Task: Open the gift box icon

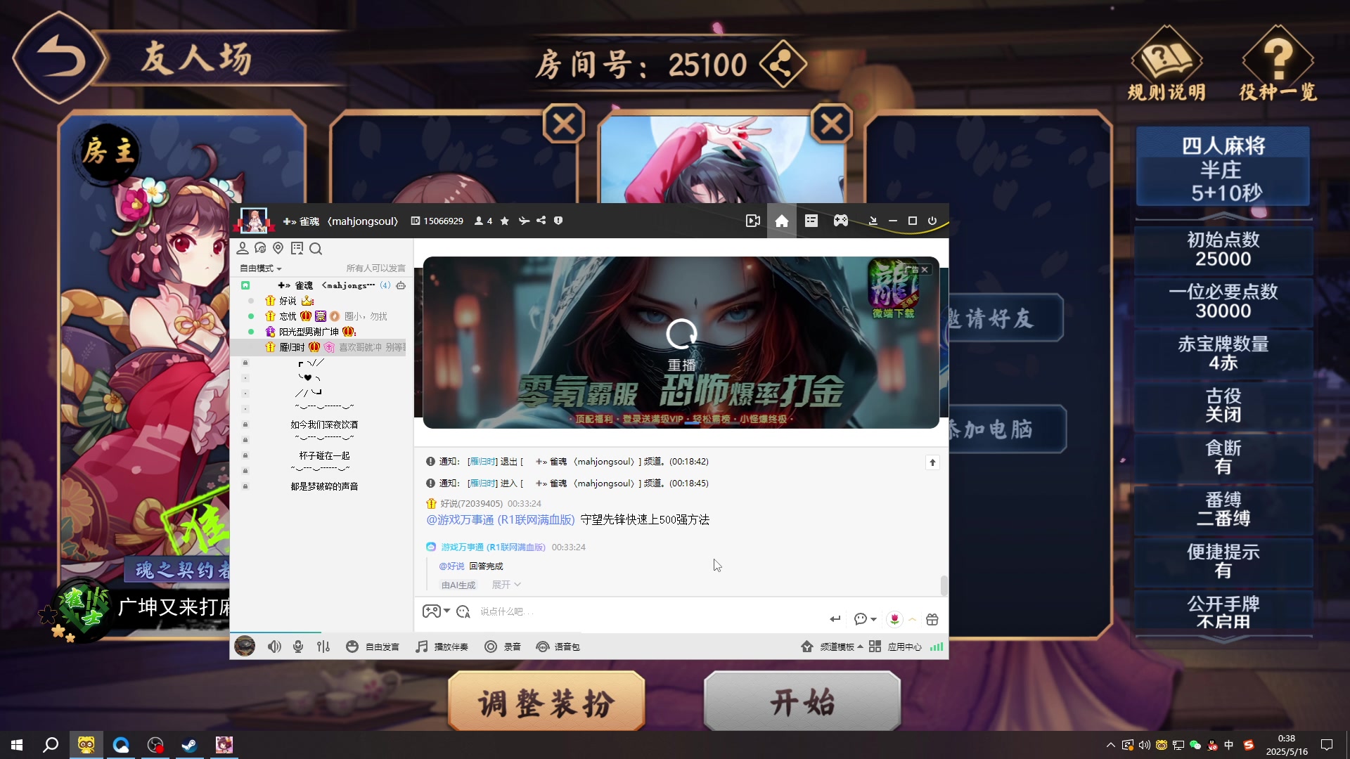Action: pos(932,619)
